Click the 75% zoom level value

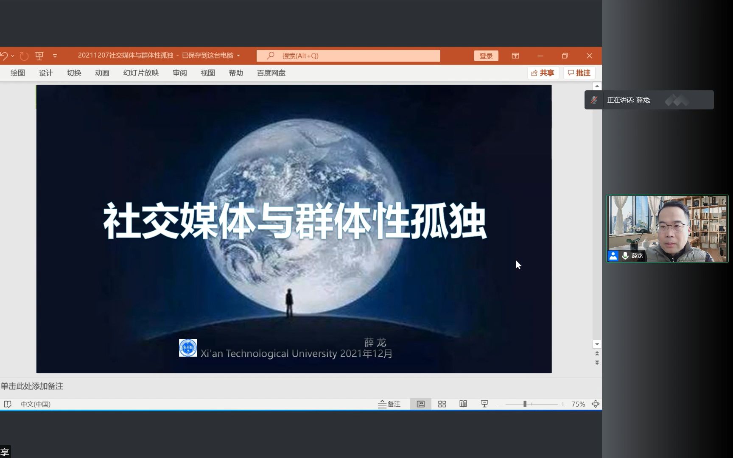(578, 404)
